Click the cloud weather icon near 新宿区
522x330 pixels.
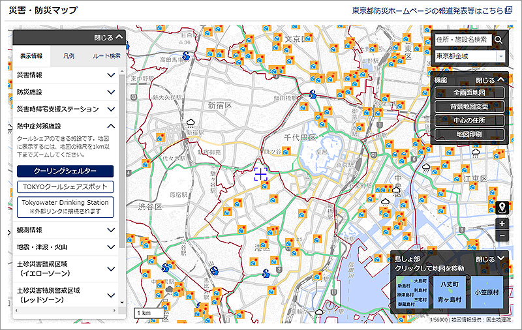(191, 122)
